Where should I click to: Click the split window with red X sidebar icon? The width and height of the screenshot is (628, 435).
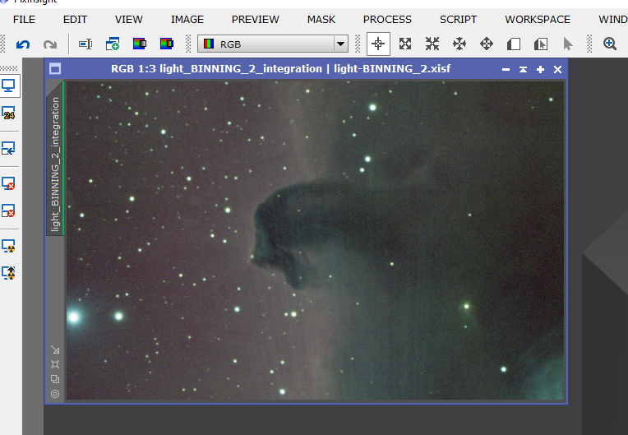(x=8, y=211)
